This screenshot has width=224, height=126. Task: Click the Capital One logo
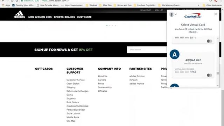tap(193, 16)
